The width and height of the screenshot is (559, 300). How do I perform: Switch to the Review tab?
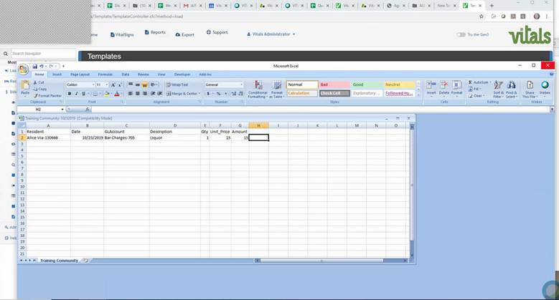click(144, 74)
